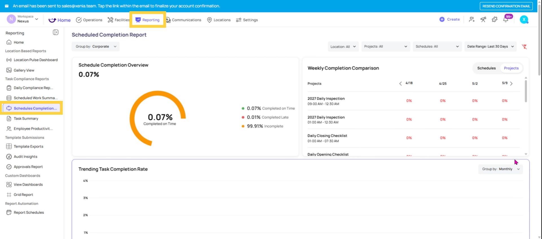Open the Location: All filter dropdown
Image resolution: width=542 pixels, height=239 pixels.
click(343, 47)
